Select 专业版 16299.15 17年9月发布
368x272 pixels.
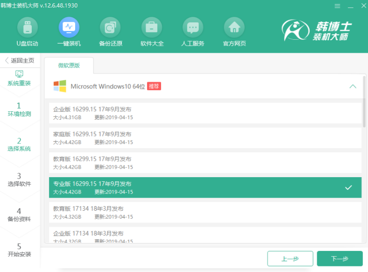pos(205,187)
